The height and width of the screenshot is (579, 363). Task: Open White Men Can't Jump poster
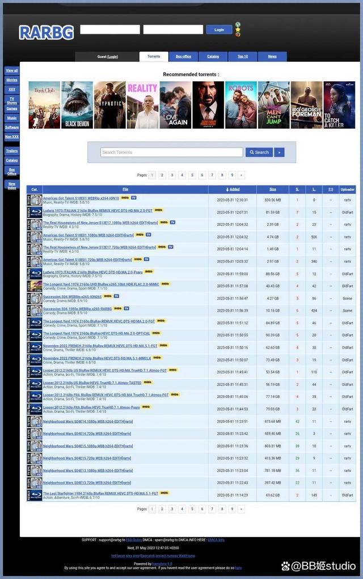[274, 105]
